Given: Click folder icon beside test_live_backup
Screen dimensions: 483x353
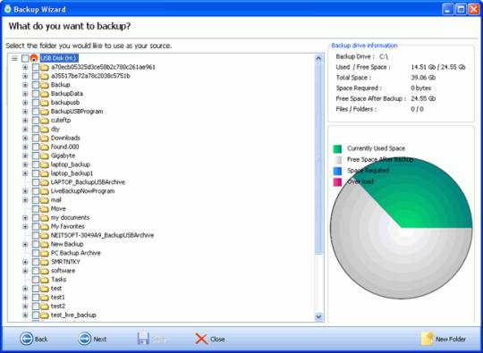Looking at the screenshot, I should pyautogui.click(x=45, y=315).
